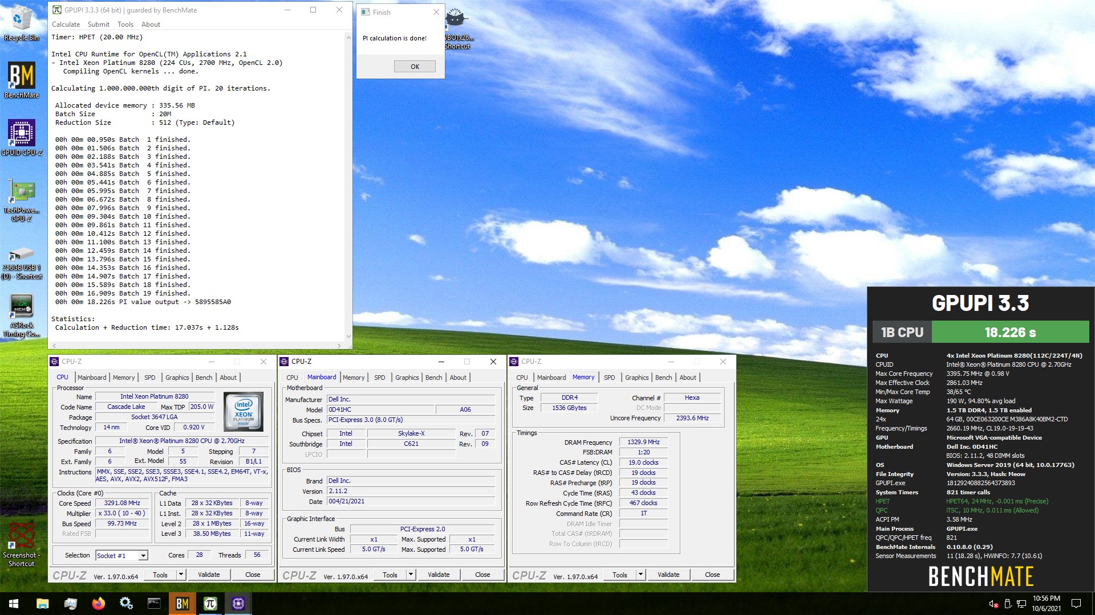
Task: Click the Uncore Frequency value 2393.6 MHz
Action: point(692,419)
